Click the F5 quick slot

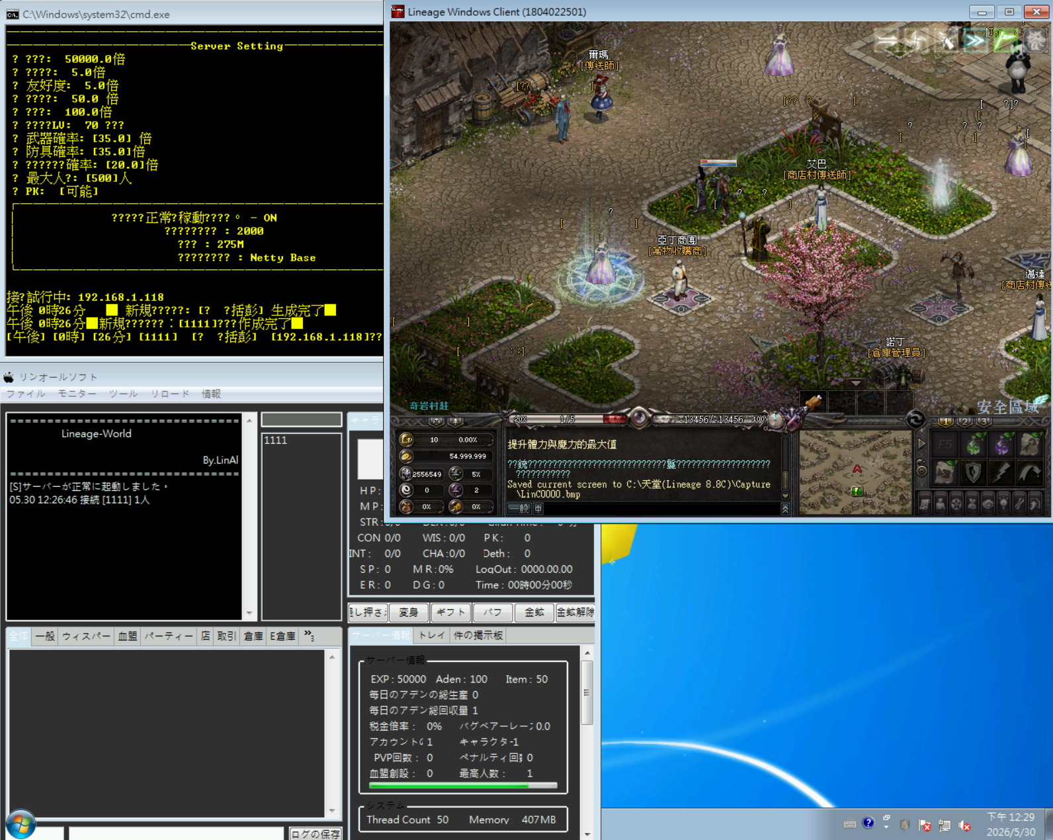tap(946, 444)
